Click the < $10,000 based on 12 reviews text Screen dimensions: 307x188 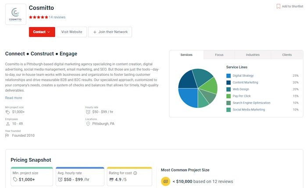[x=203, y=181]
